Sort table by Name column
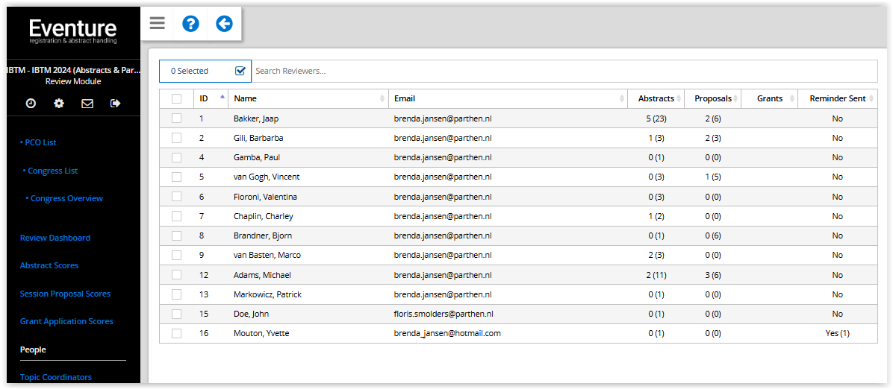Viewport: 893px width, 389px height. click(x=308, y=98)
